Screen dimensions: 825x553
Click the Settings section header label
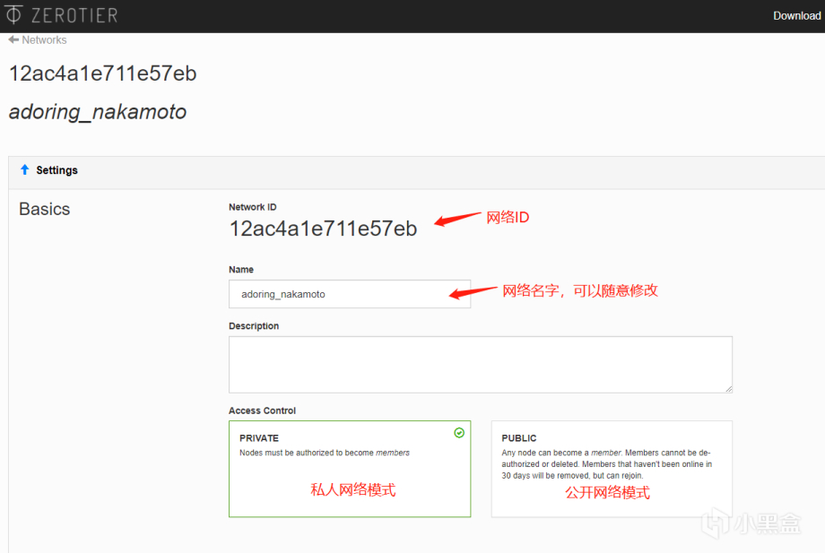point(56,169)
